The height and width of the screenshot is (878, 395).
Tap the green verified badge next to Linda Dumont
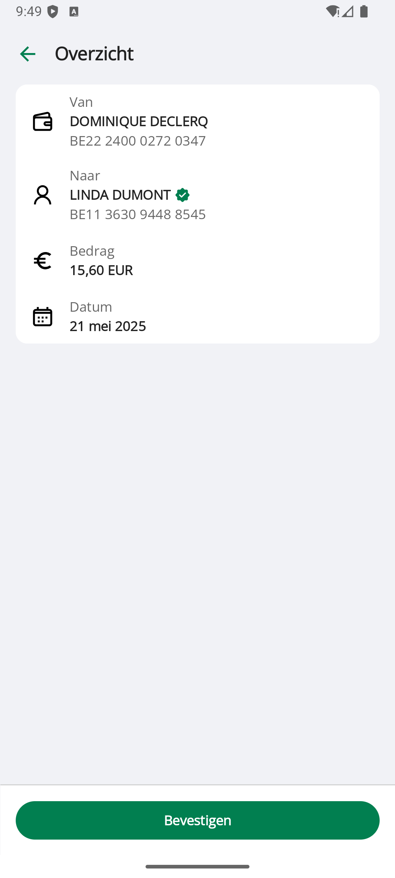pyautogui.click(x=182, y=195)
